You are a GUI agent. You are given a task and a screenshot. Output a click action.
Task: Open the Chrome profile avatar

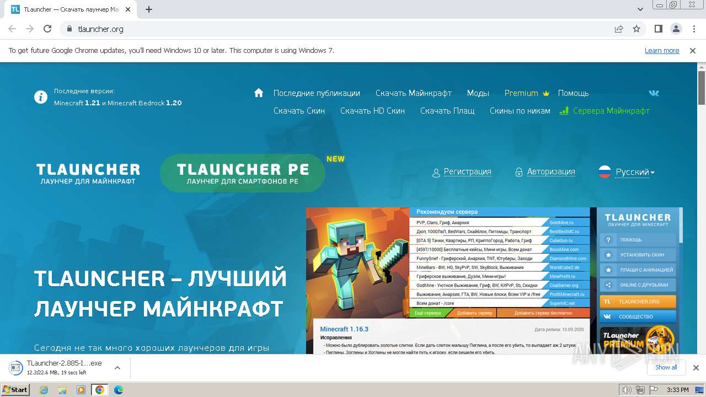pos(676,29)
